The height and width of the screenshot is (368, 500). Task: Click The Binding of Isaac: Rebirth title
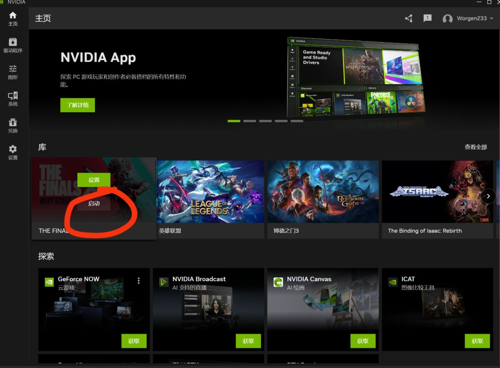coord(425,231)
